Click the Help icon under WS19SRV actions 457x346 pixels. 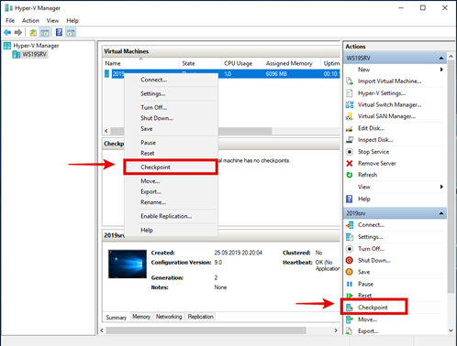pos(350,199)
